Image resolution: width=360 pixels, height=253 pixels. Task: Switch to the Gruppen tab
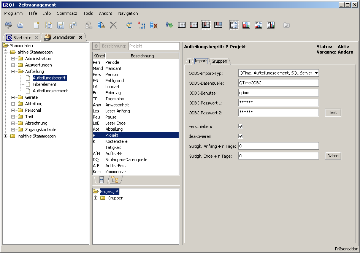pyautogui.click(x=219, y=61)
